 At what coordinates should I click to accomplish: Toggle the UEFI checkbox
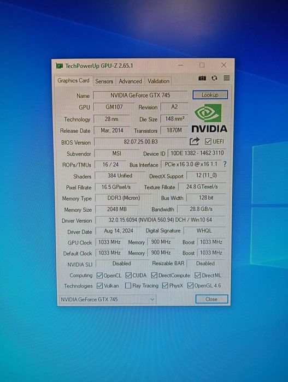click(208, 141)
